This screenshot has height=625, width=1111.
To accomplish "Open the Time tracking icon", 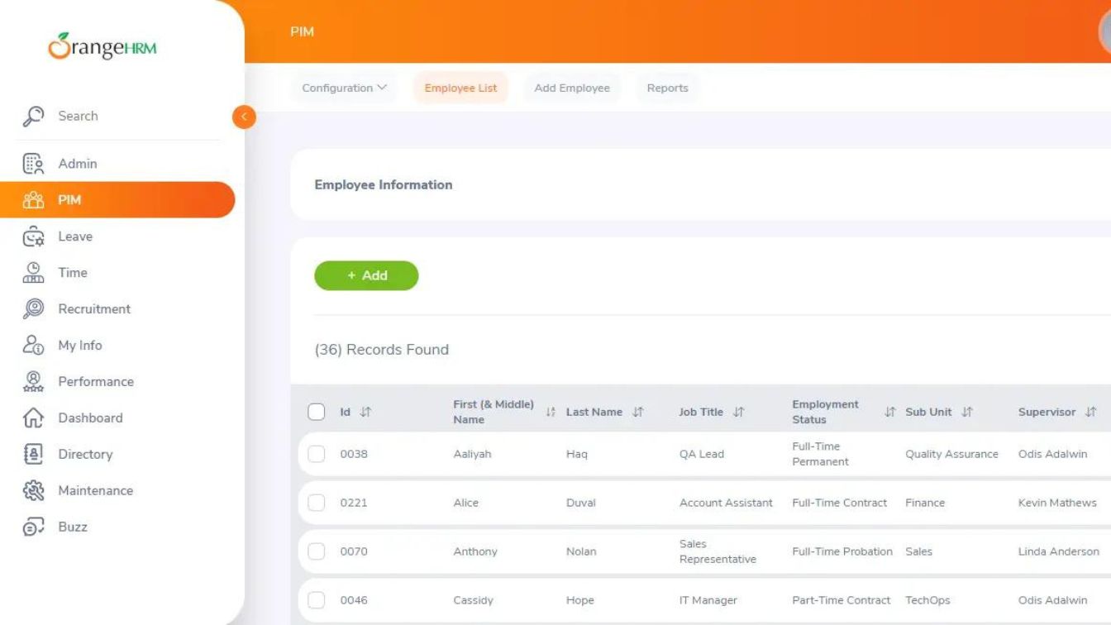I will click(x=34, y=273).
